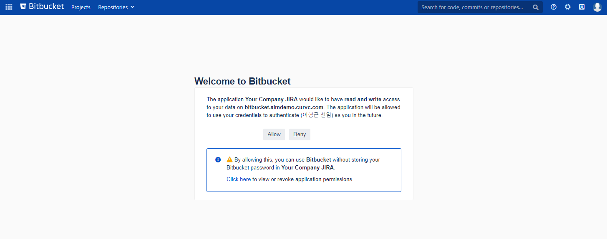
Task: Click the Bitbucket wordmark text
Action: (x=46, y=7)
